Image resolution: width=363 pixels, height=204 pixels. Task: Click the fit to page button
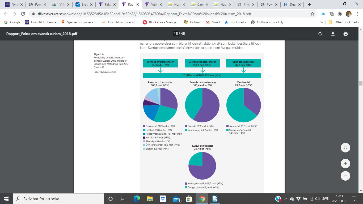coord(345,148)
